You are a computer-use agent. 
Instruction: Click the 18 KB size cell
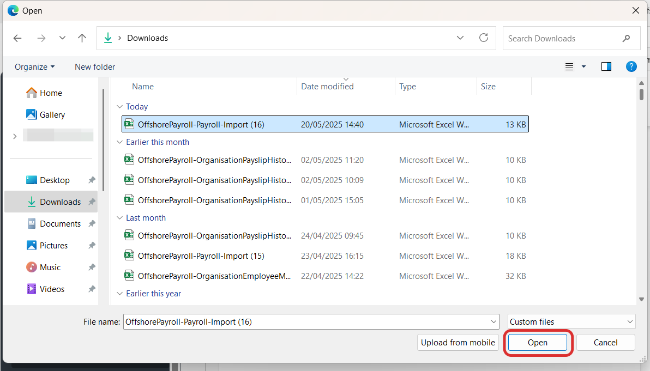point(515,256)
